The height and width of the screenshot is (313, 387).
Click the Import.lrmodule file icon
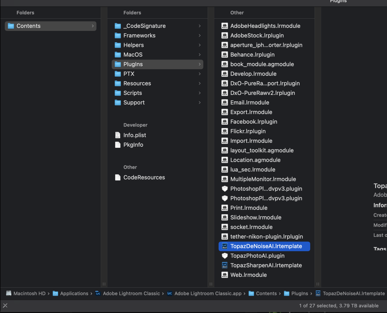coord(225,141)
